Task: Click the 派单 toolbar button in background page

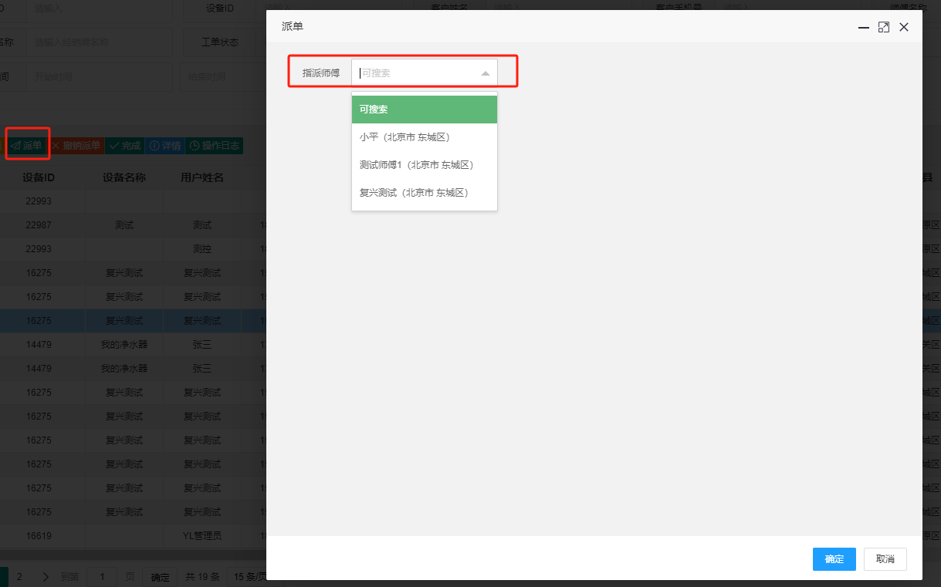Action: [x=28, y=146]
